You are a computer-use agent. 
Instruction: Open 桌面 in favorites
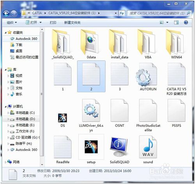[x=16, y=51]
